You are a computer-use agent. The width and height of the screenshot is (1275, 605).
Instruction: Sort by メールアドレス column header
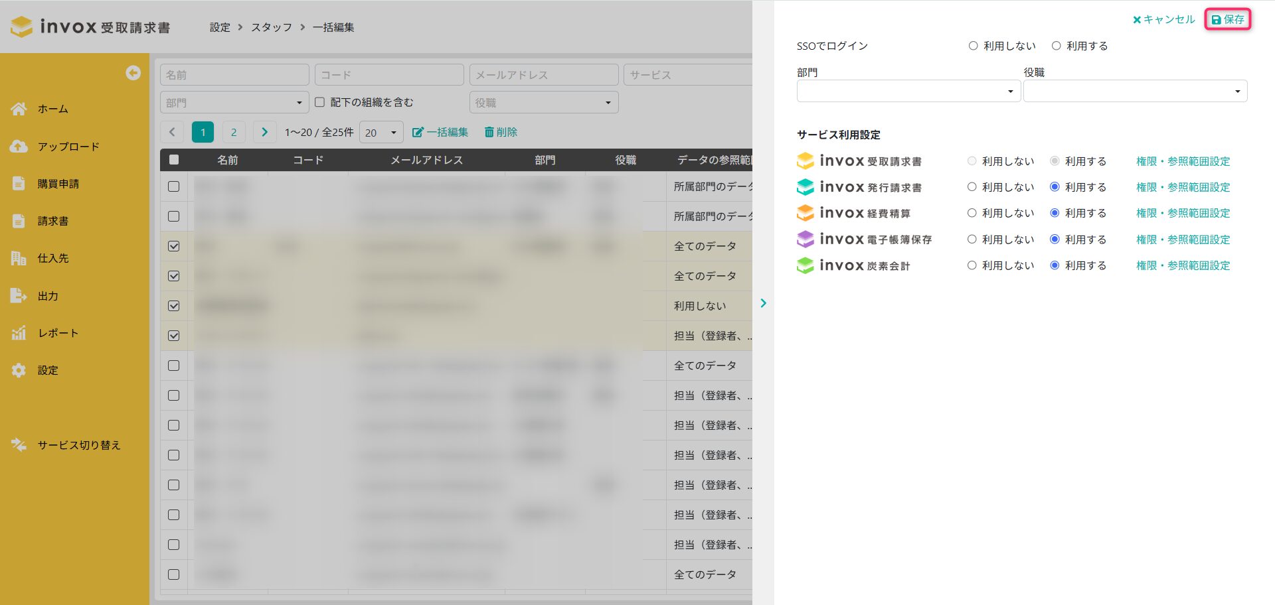(426, 160)
